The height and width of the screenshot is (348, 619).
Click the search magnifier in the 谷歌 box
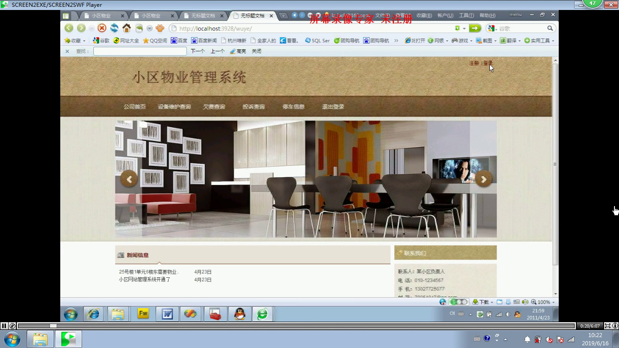(550, 28)
